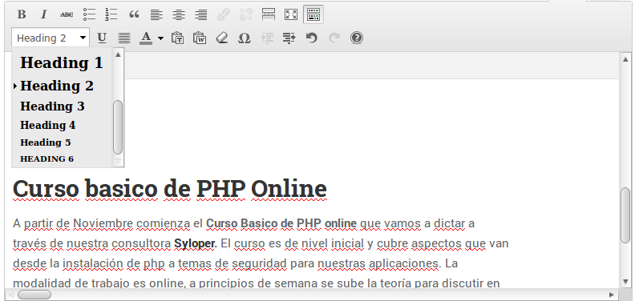
Task: Align text to the left
Action: (156, 14)
